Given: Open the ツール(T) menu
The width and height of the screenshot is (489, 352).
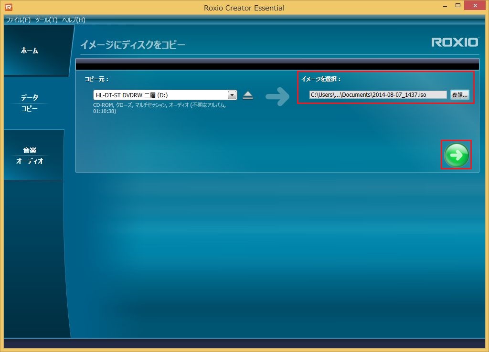Looking at the screenshot, I should coord(46,20).
